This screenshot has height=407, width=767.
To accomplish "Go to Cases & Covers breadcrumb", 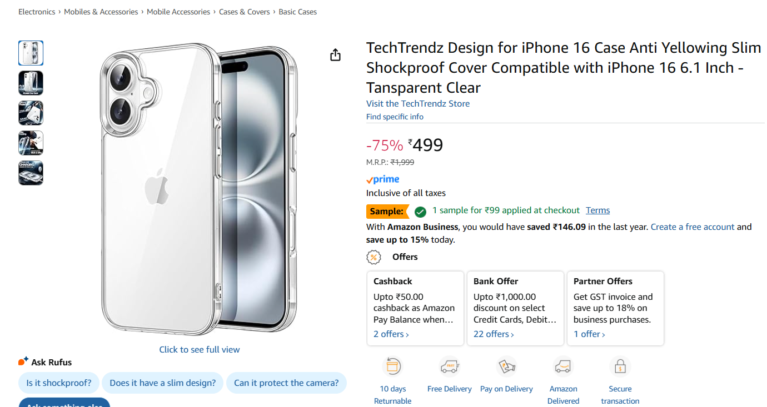I will (x=244, y=12).
